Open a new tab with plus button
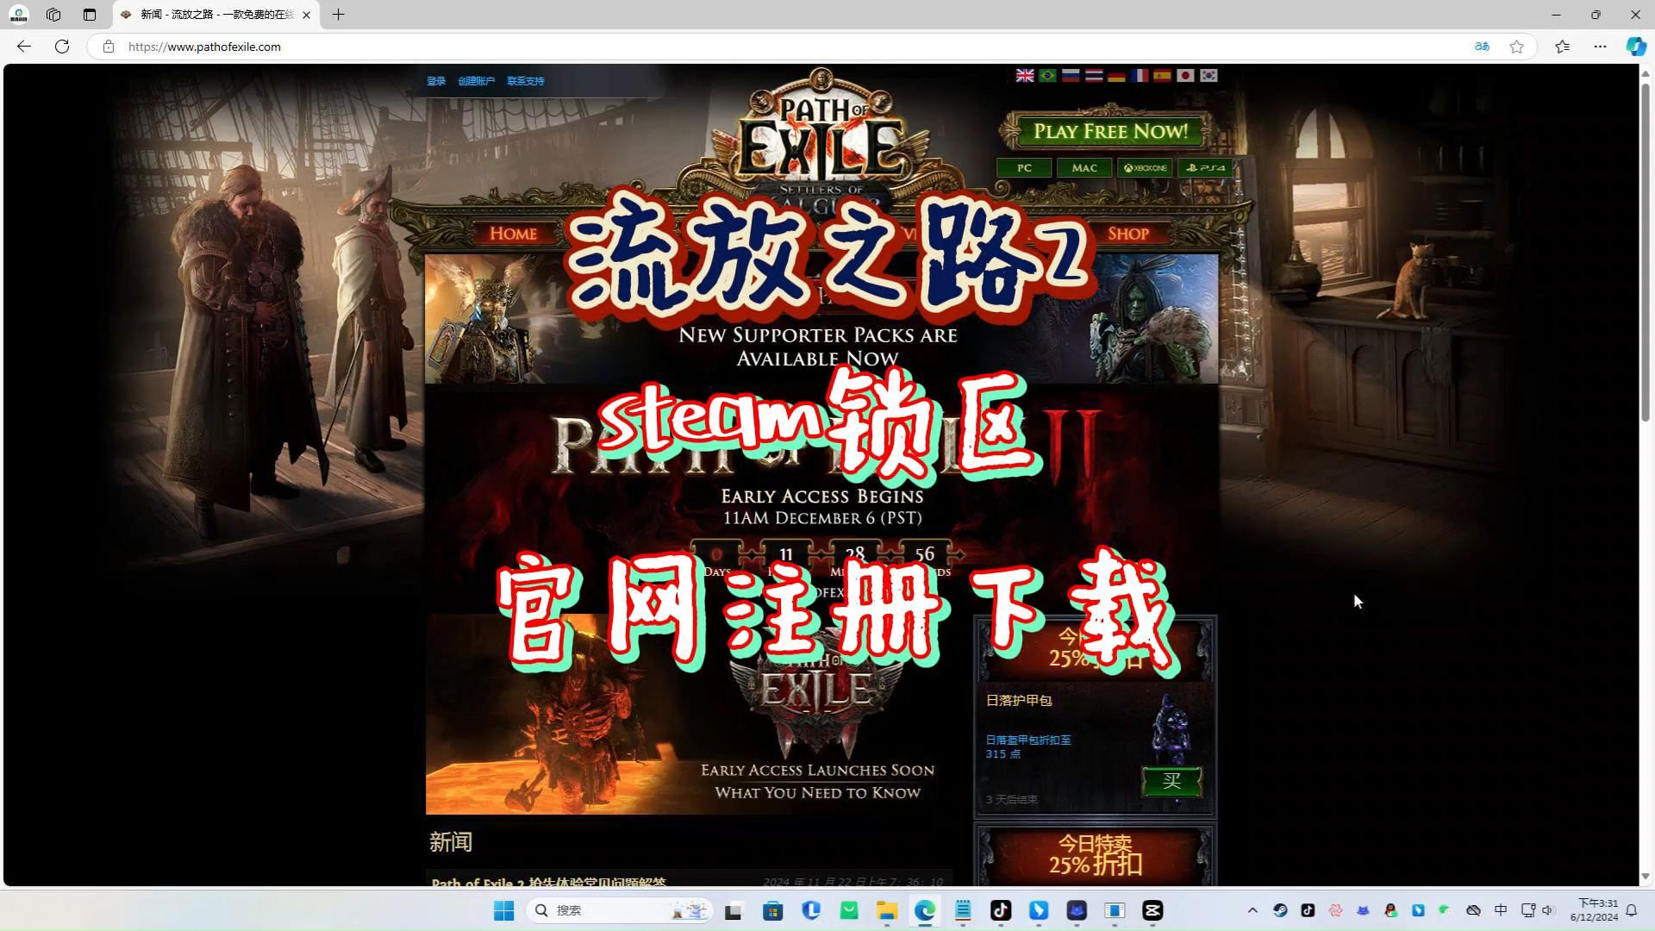The image size is (1655, 931). point(338,15)
